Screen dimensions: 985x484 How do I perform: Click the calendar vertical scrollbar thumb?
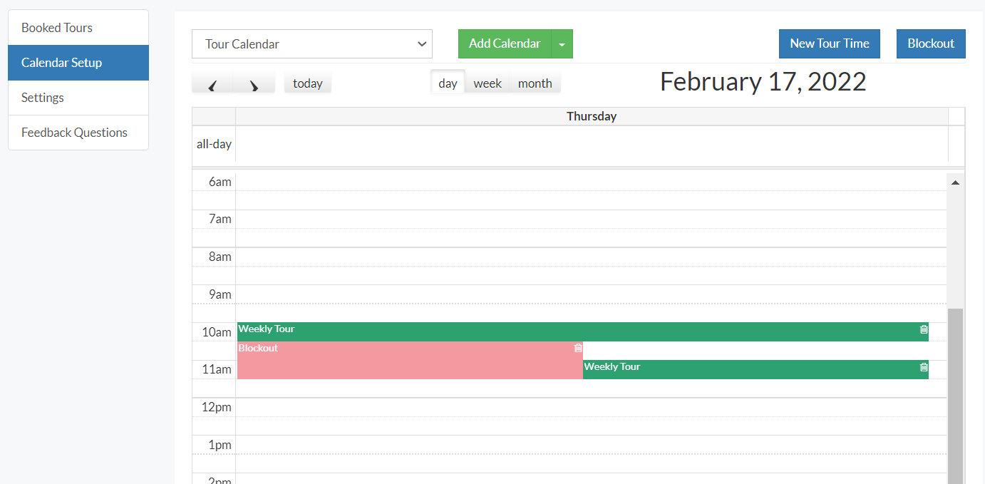tap(955, 396)
